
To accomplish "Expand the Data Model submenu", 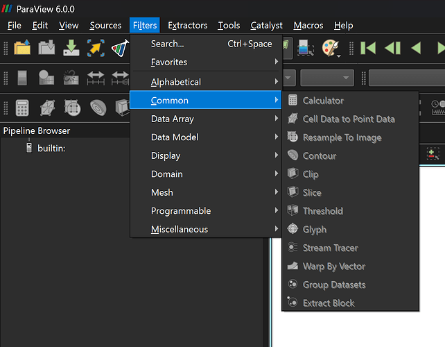I will click(206, 137).
